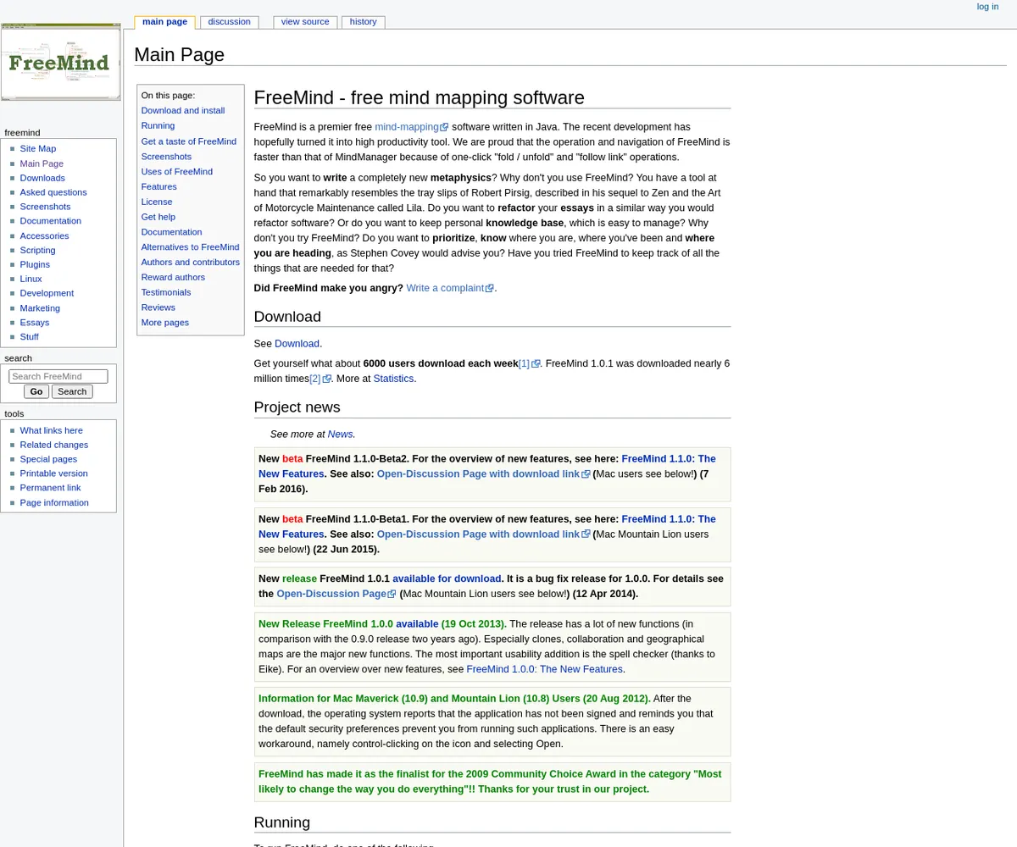Open Downloads from sidebar navigation
Screen dimensions: 1017x847
click(x=42, y=178)
